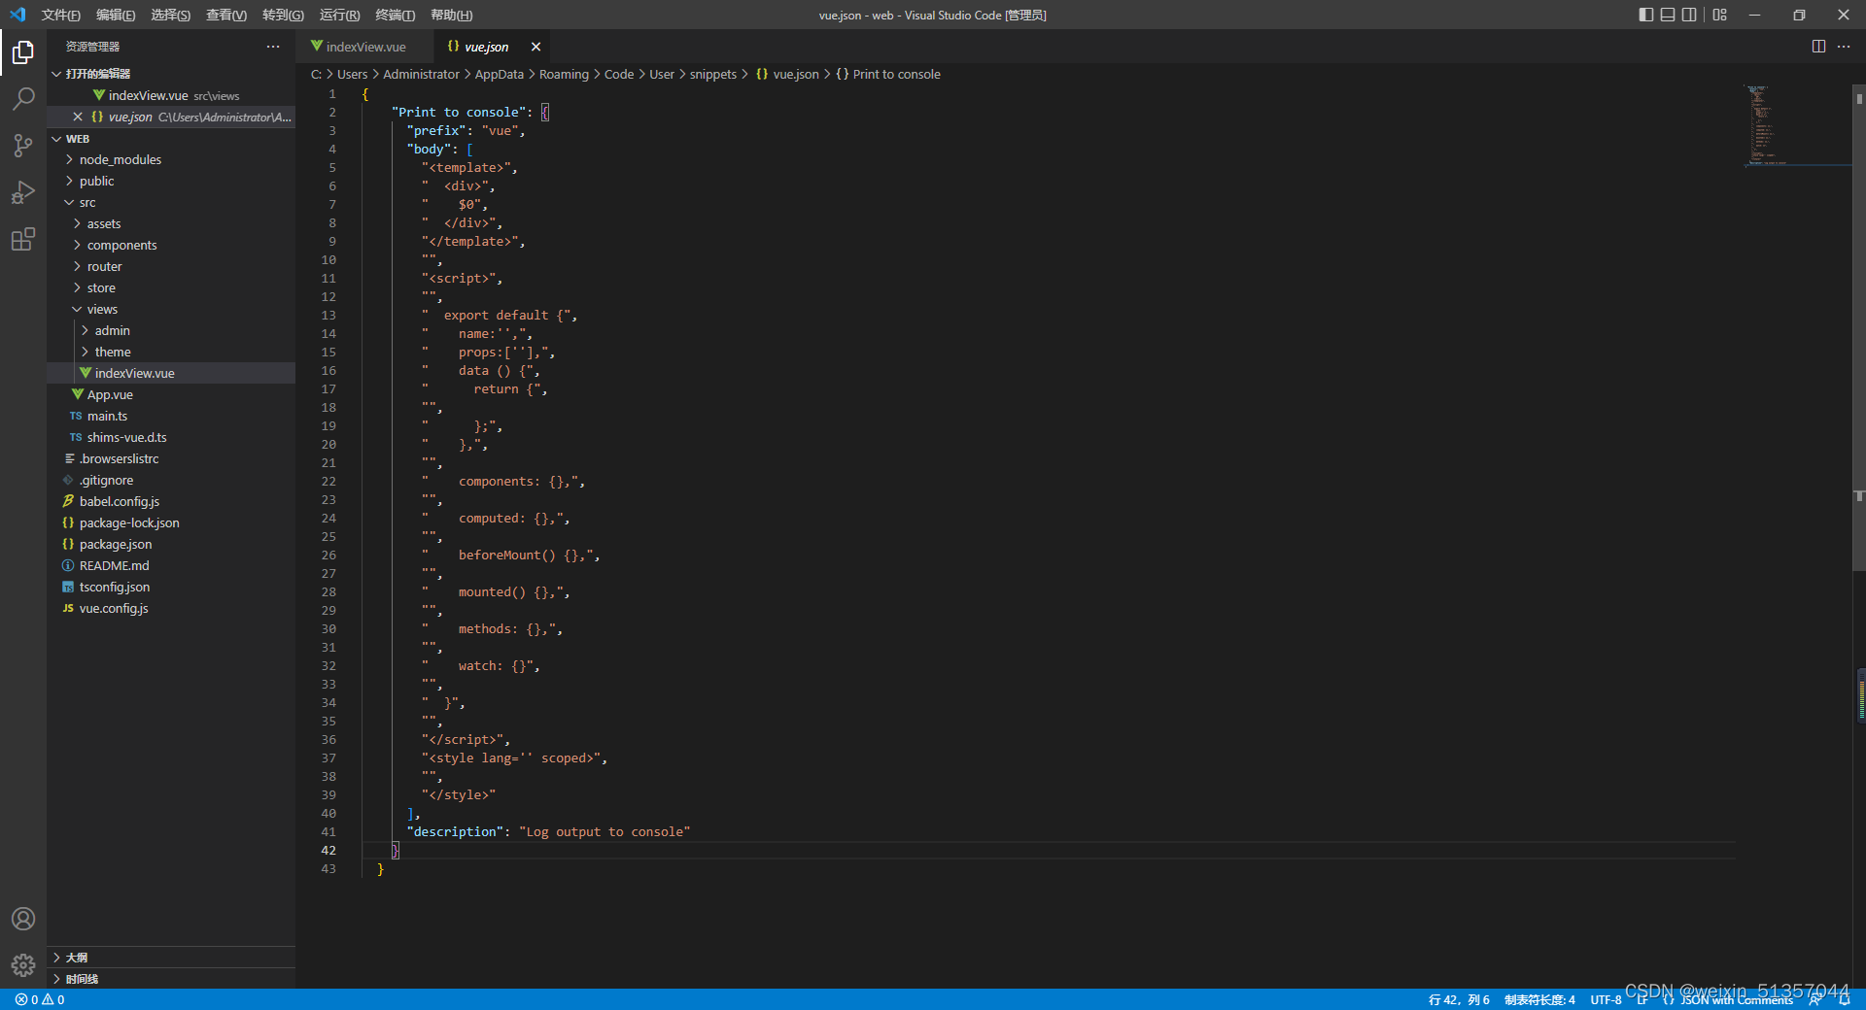Open babel.config.js file
This screenshot has height=1010, width=1866.
[171, 501]
